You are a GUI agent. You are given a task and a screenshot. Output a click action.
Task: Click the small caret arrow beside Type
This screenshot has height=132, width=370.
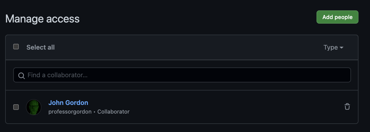(342, 48)
